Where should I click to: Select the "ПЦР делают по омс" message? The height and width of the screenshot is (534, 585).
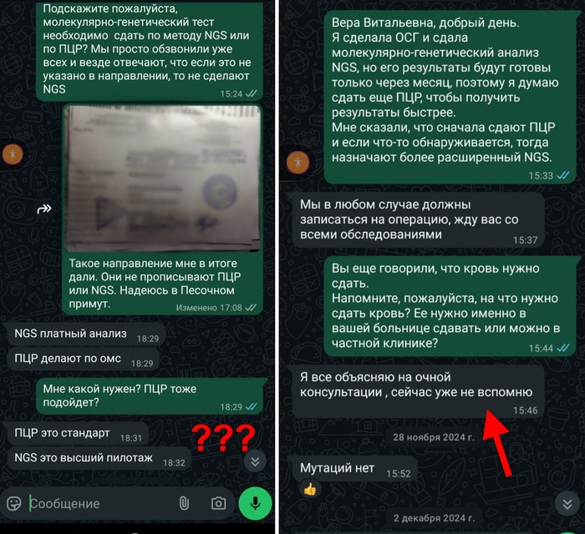[84, 359]
